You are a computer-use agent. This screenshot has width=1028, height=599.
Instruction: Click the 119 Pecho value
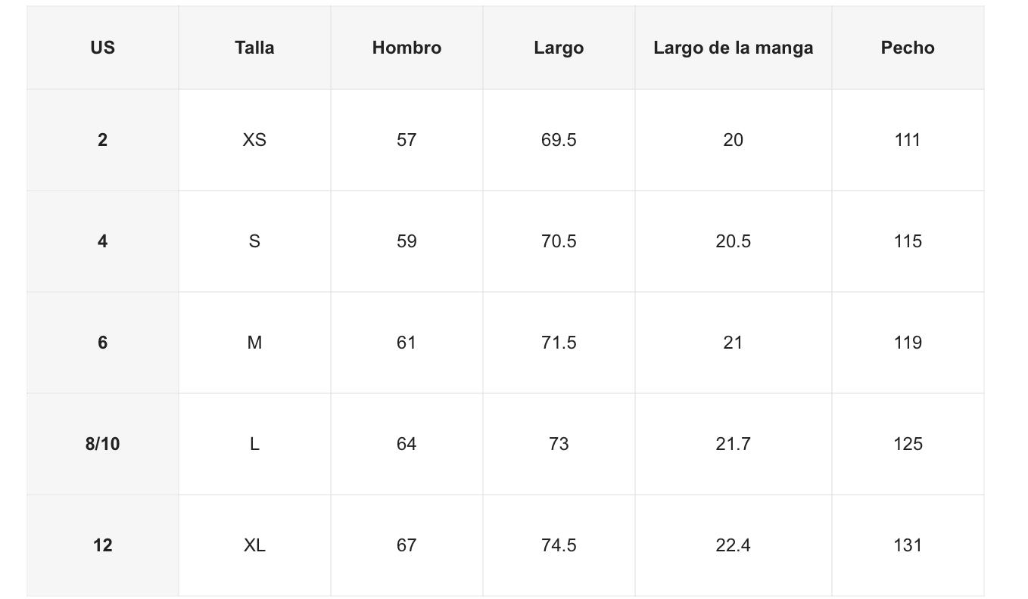coord(908,343)
